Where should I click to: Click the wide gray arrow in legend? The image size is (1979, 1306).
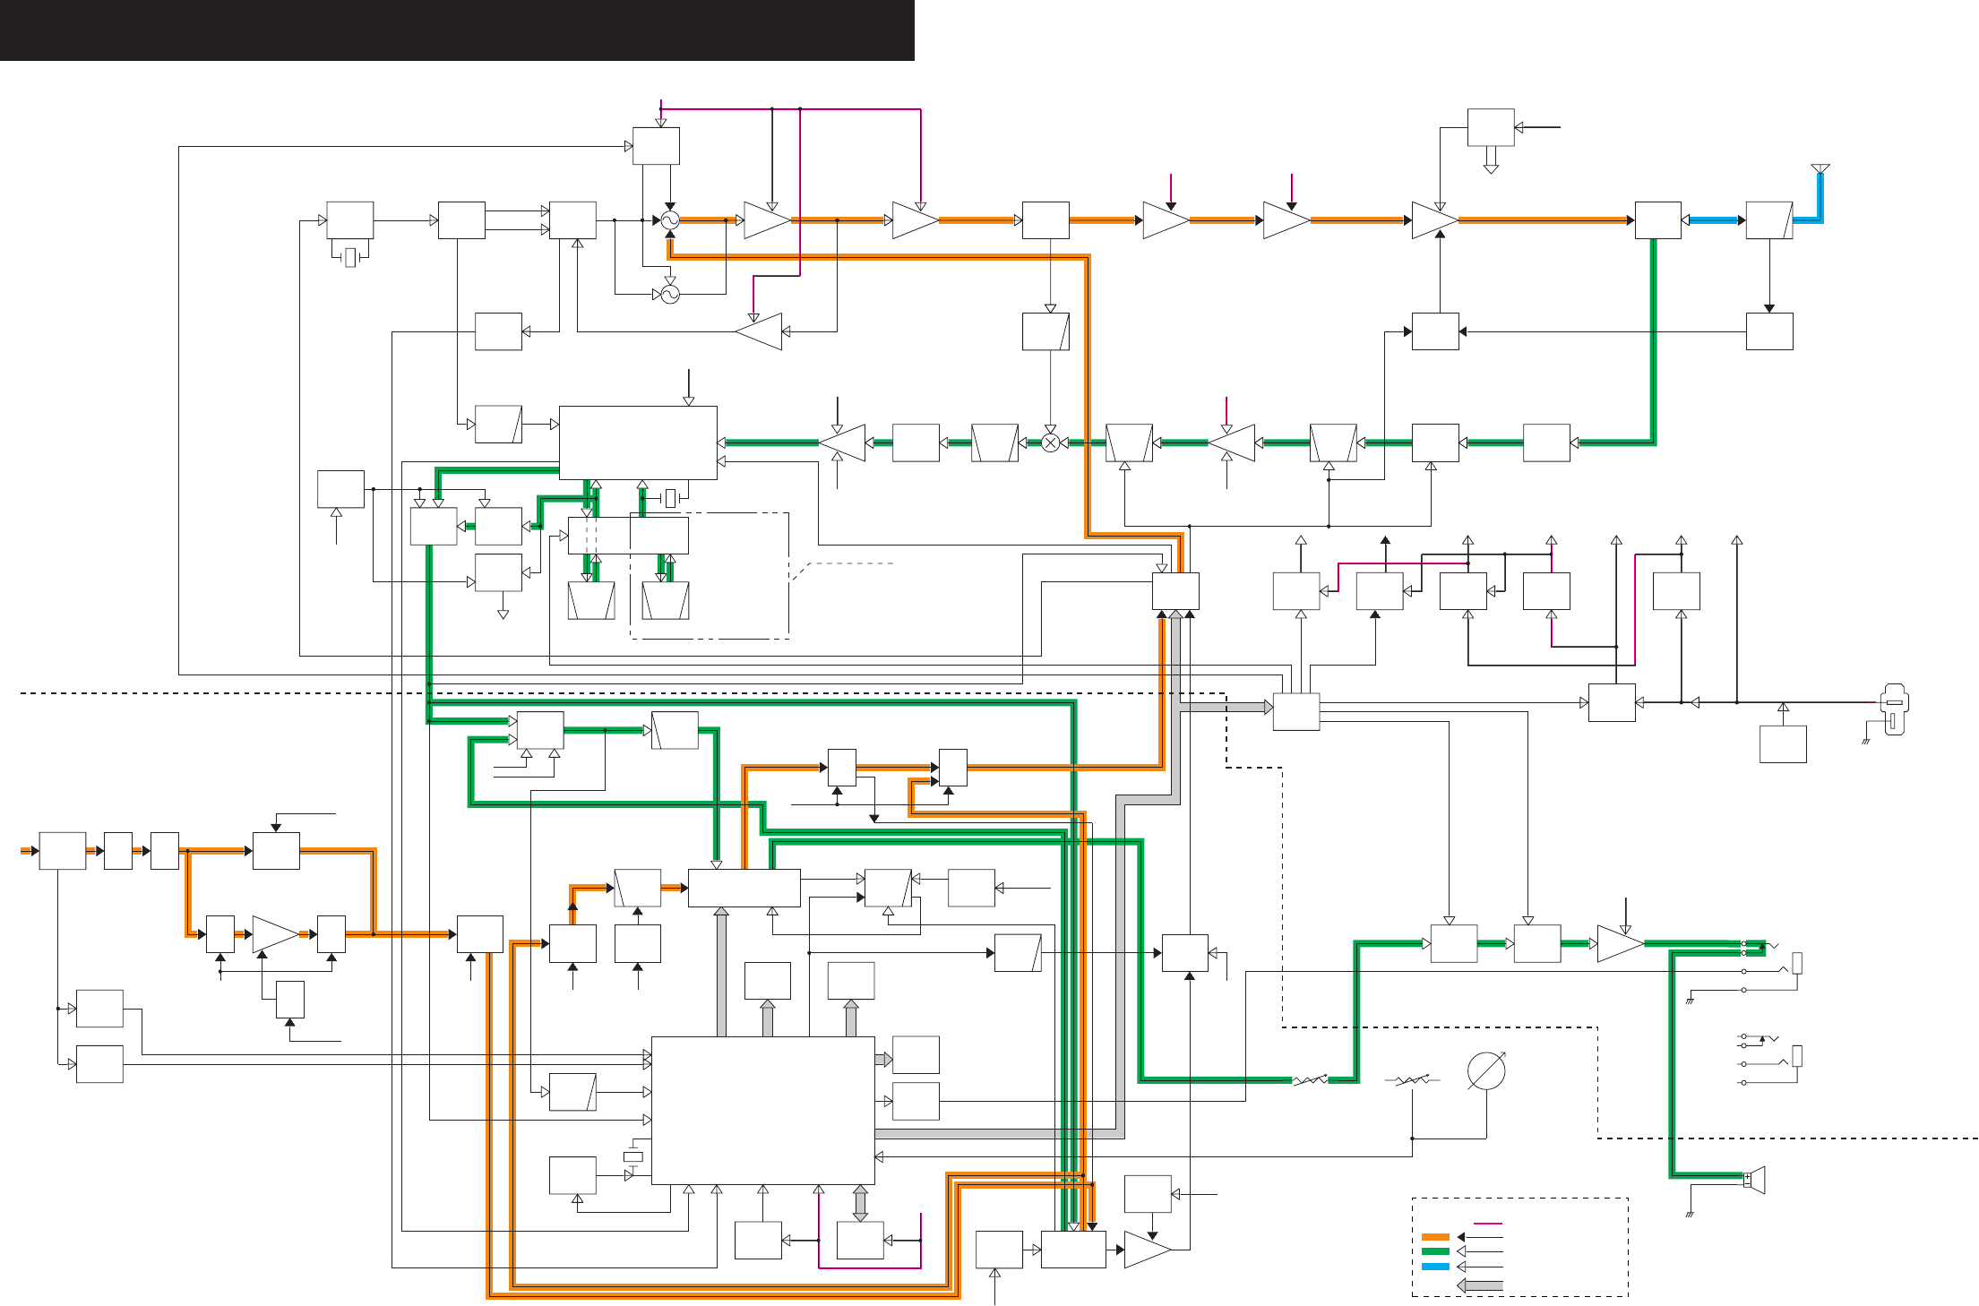pos(1480,1285)
